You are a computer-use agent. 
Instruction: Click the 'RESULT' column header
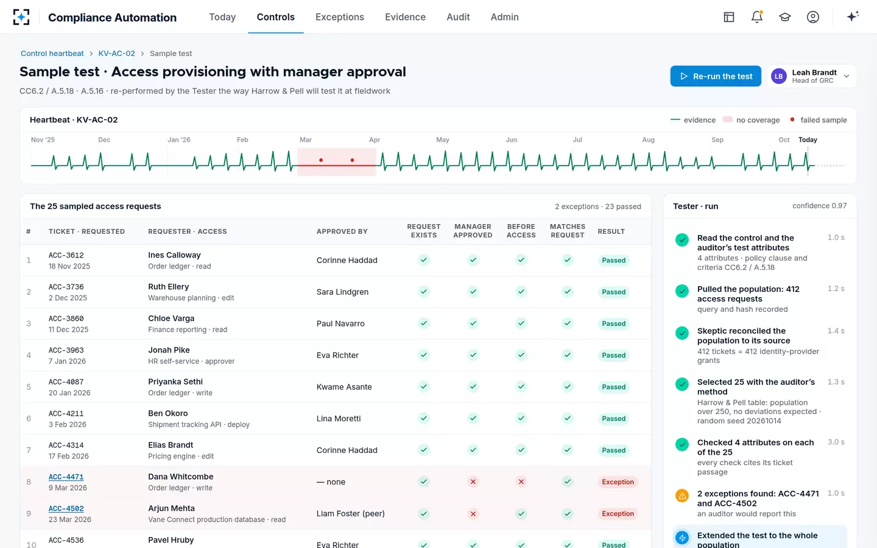tap(611, 231)
